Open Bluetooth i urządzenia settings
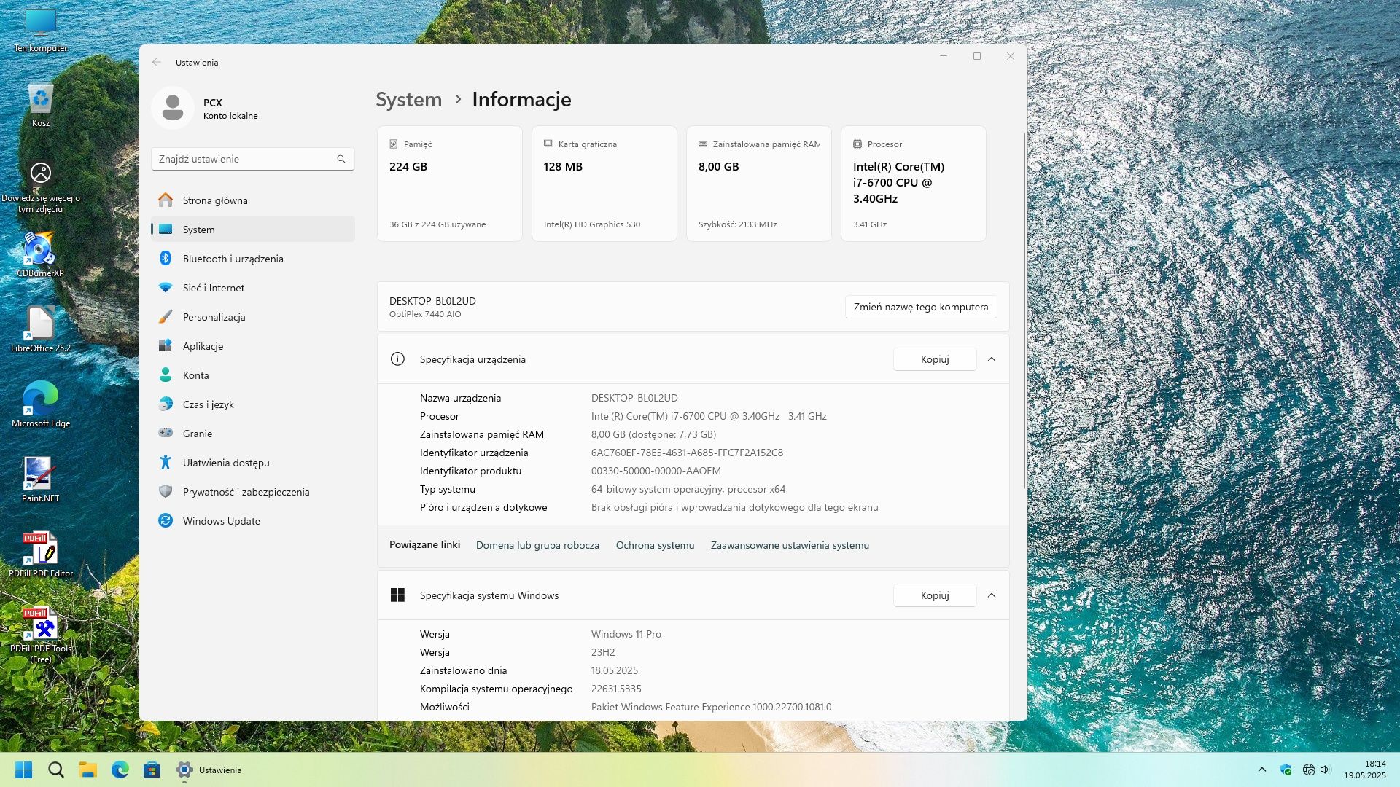The image size is (1400, 787). [252, 259]
